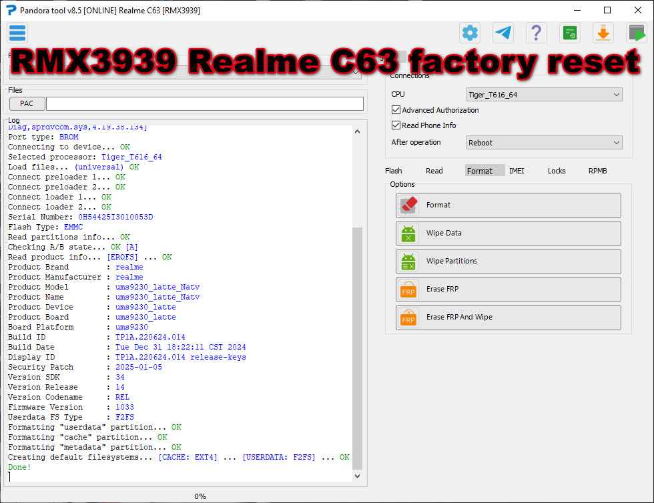The height and width of the screenshot is (503, 654).
Task: Click build date 'Tue Dec 31 18:22:11 CST 2024'
Action: pyautogui.click(x=181, y=347)
